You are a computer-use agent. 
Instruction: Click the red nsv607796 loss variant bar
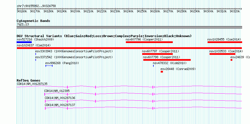click(x=149, y=42)
